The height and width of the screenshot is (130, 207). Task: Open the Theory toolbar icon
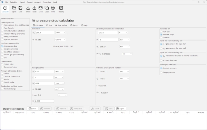click(61, 9)
